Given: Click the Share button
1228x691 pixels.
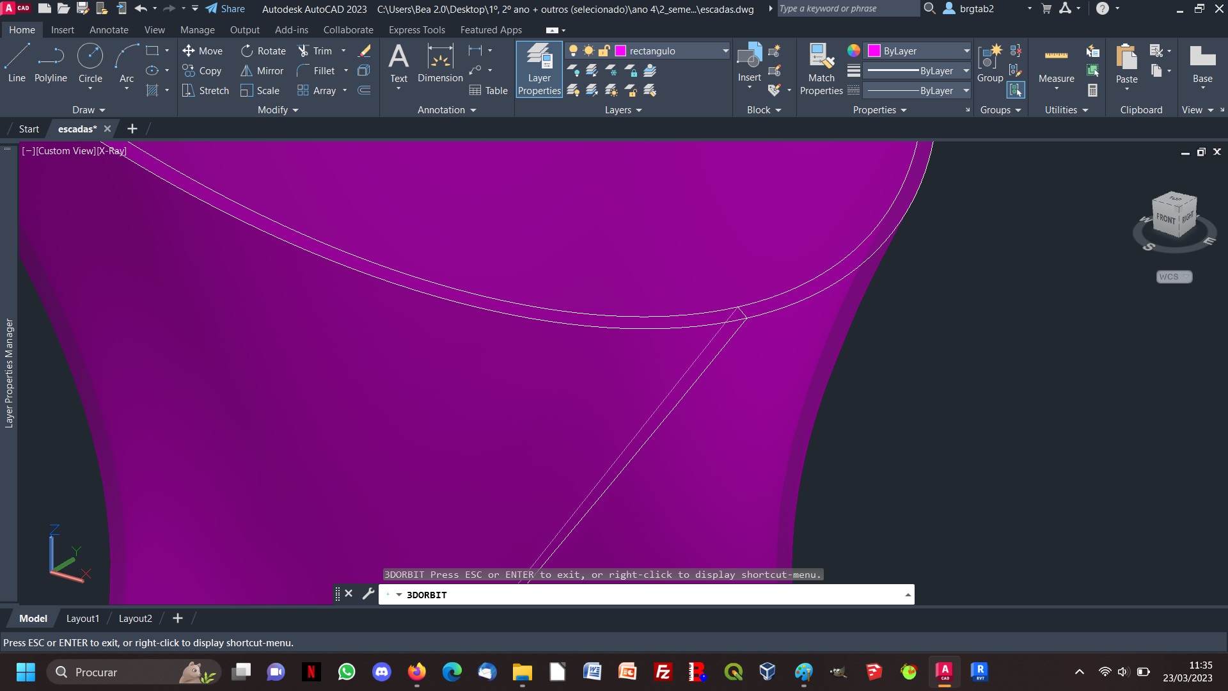Looking at the screenshot, I should [225, 9].
